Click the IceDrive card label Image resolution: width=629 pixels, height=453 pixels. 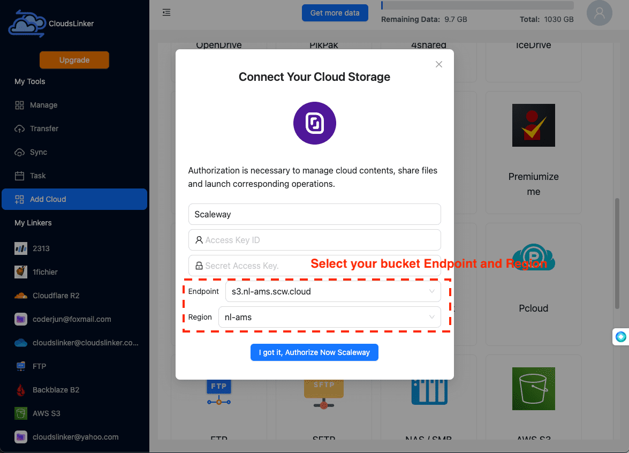click(x=534, y=46)
